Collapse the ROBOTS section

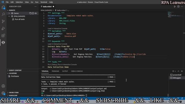[8, 10]
